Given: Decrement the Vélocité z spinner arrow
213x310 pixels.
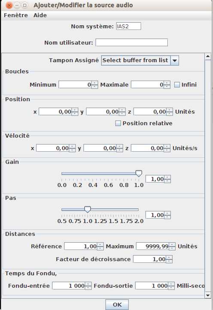Looking at the screenshot, I should coord(167,150).
